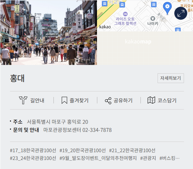The height and width of the screenshot is (169, 193).
Task: Select the 주소 label
Action: click(18, 122)
